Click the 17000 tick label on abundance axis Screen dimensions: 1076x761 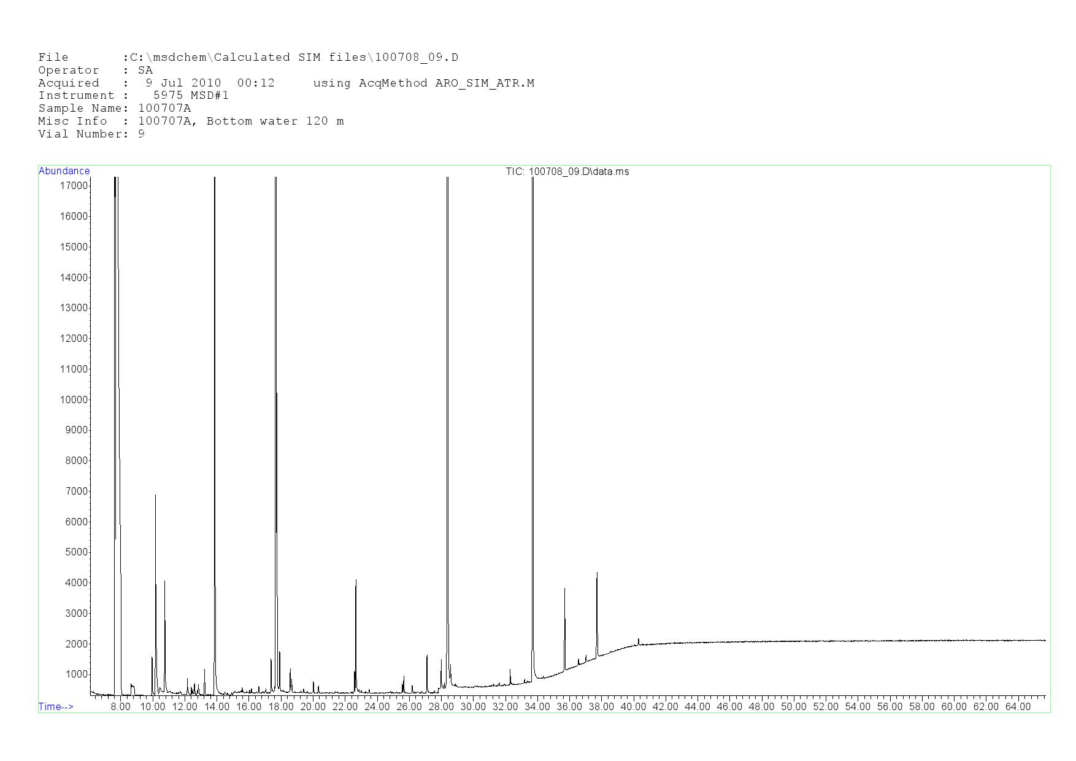tap(74, 185)
